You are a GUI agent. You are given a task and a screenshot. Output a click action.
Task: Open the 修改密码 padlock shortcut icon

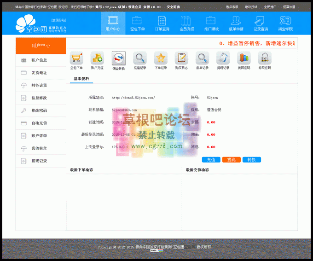coord(265,58)
